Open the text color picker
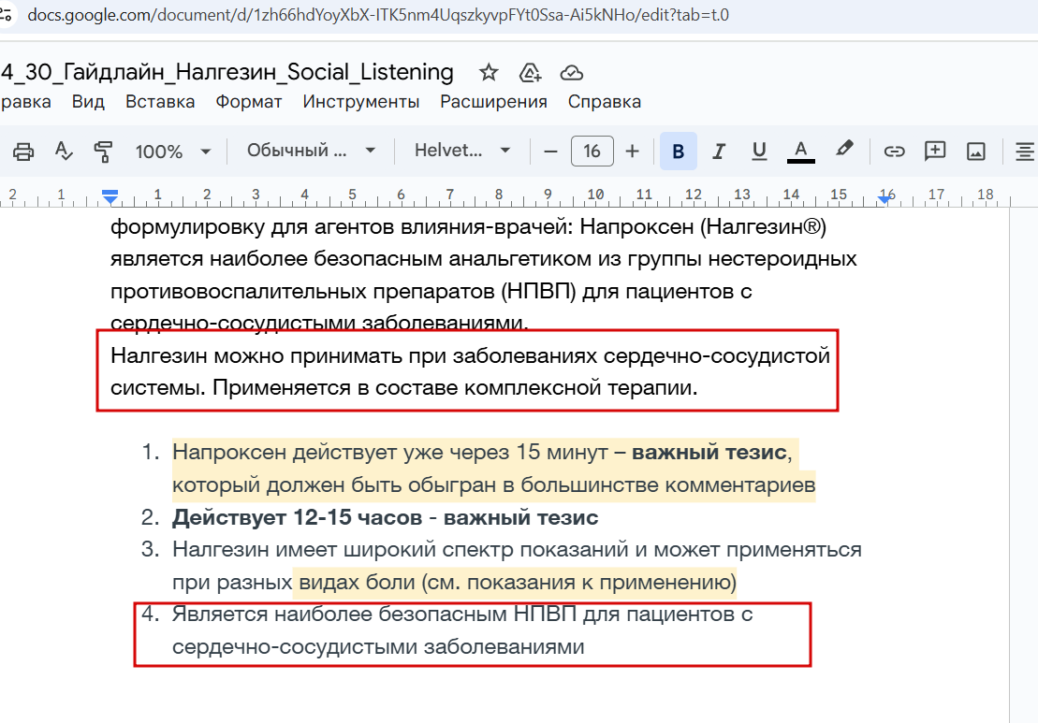This screenshot has width=1038, height=723. click(x=800, y=152)
